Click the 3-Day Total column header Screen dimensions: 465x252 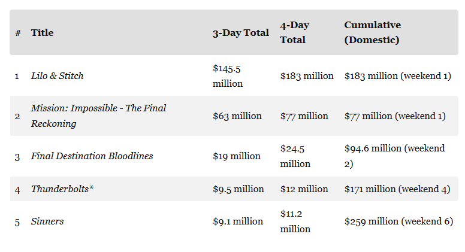[x=240, y=33]
